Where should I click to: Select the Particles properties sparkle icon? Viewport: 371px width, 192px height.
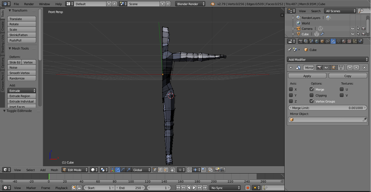click(355, 41)
